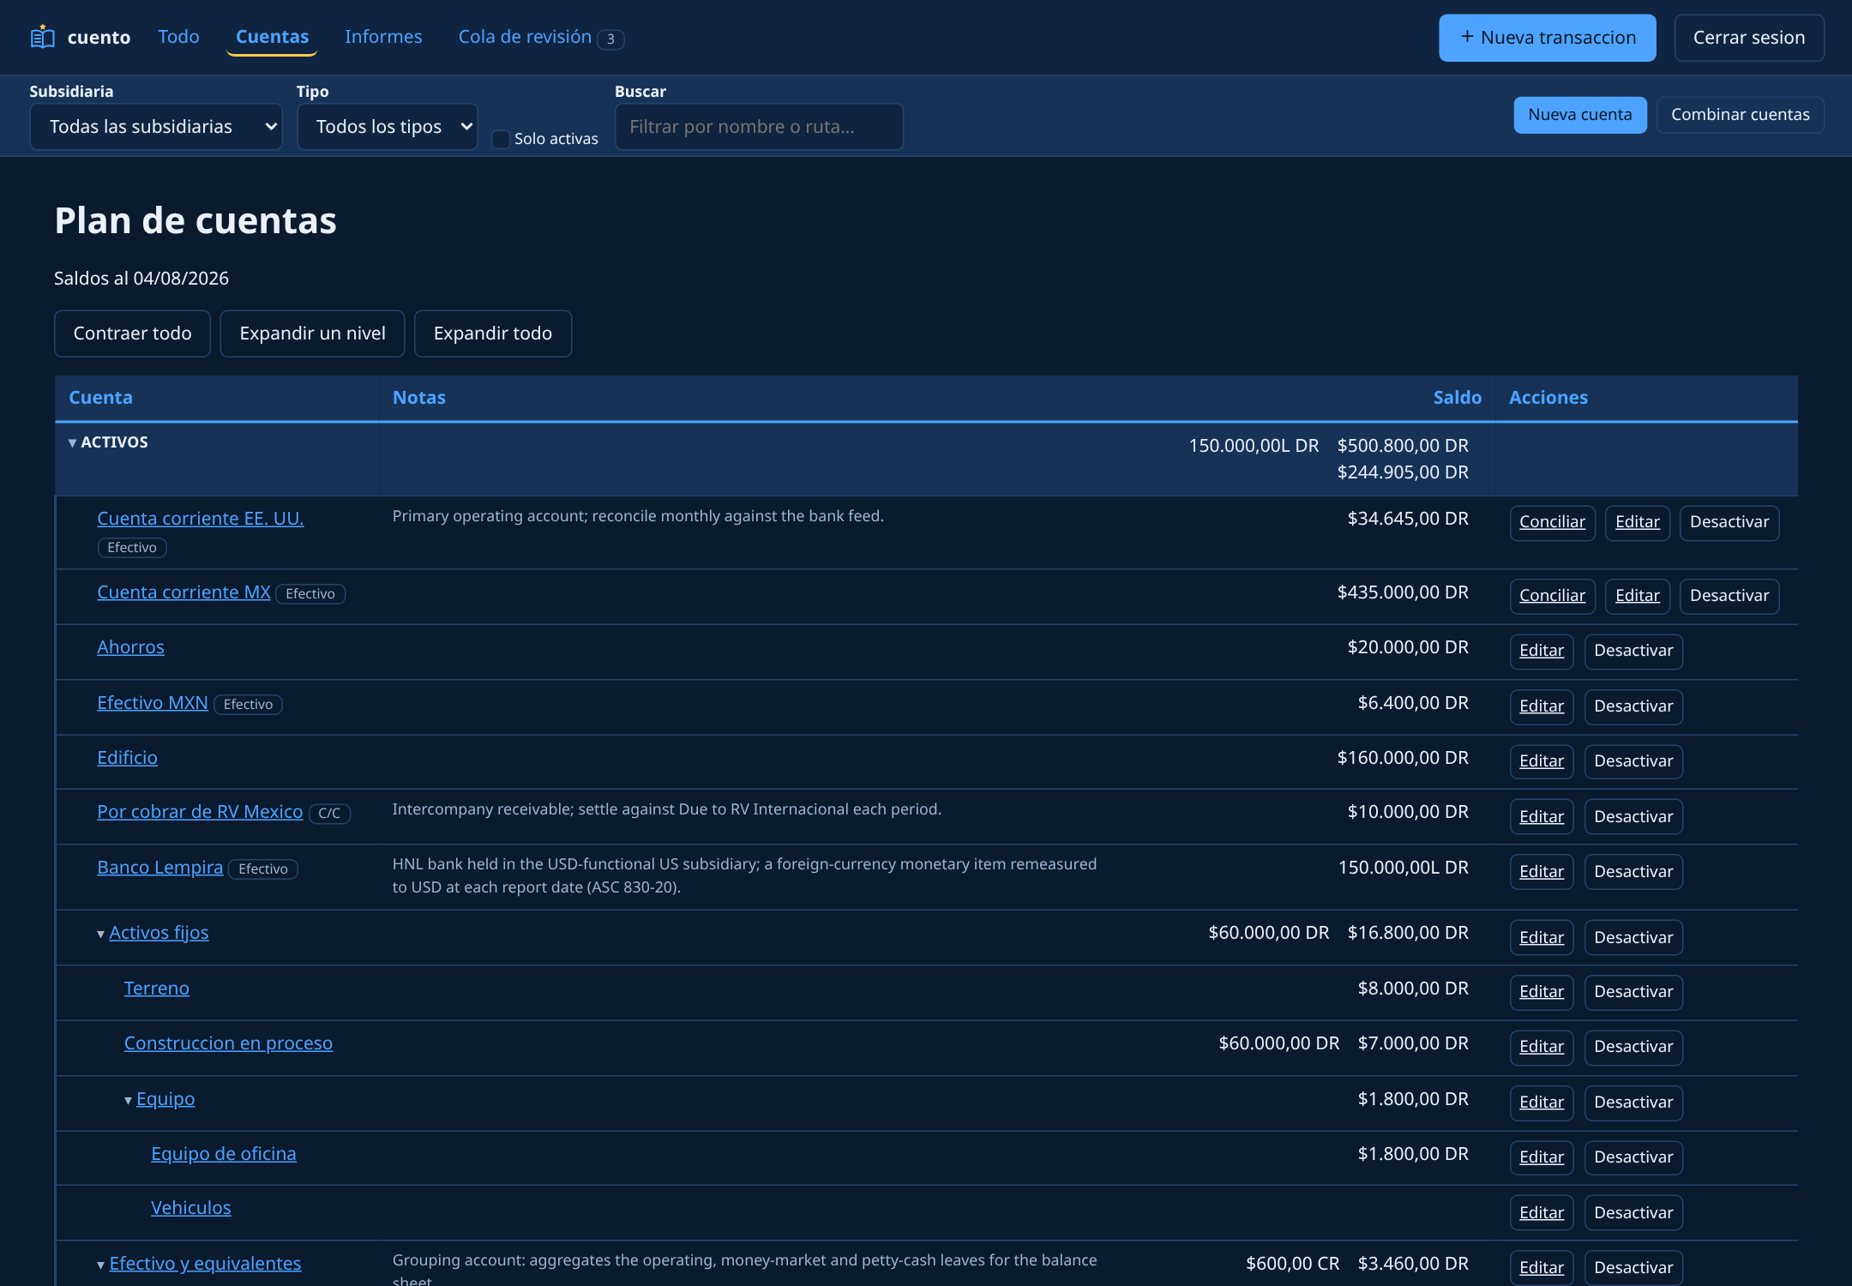Click the Nueva transaccion button
The width and height of the screenshot is (1852, 1286).
pos(1547,38)
